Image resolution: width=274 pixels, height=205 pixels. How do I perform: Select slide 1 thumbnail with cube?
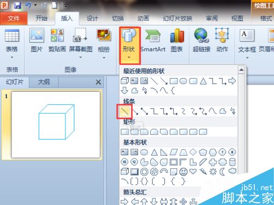click(56, 125)
